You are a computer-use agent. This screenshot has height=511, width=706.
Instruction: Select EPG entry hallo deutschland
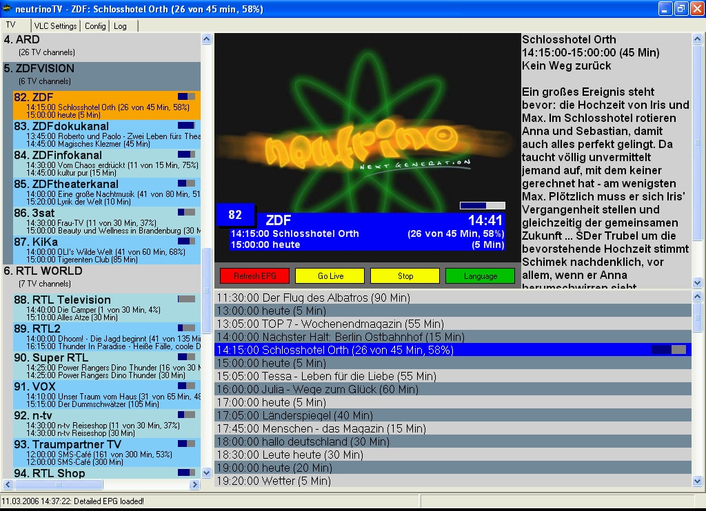[452, 441]
